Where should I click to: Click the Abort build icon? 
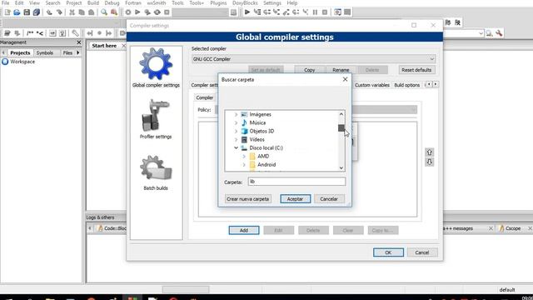(167, 12)
